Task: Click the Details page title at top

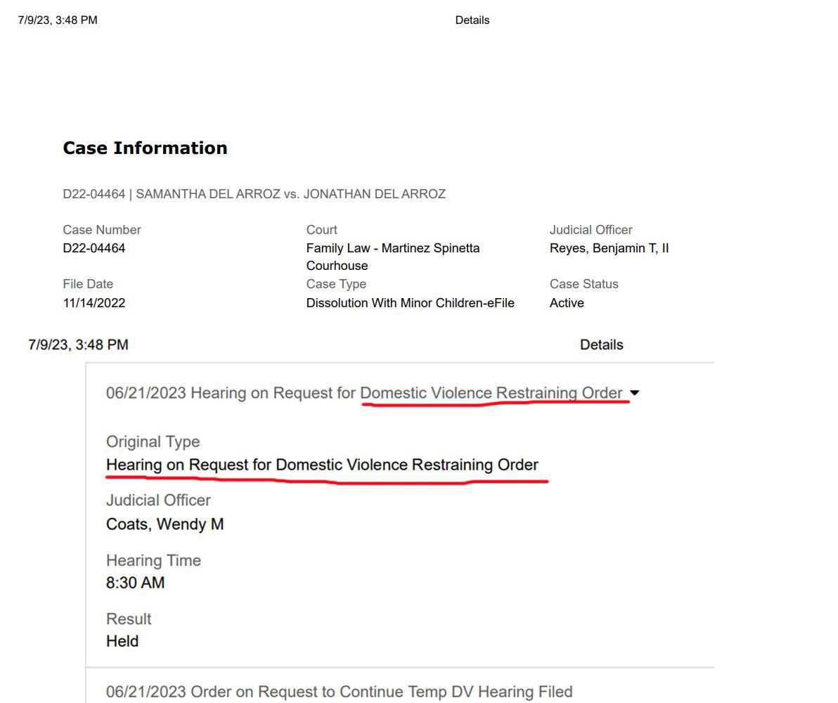Action: pyautogui.click(x=472, y=20)
